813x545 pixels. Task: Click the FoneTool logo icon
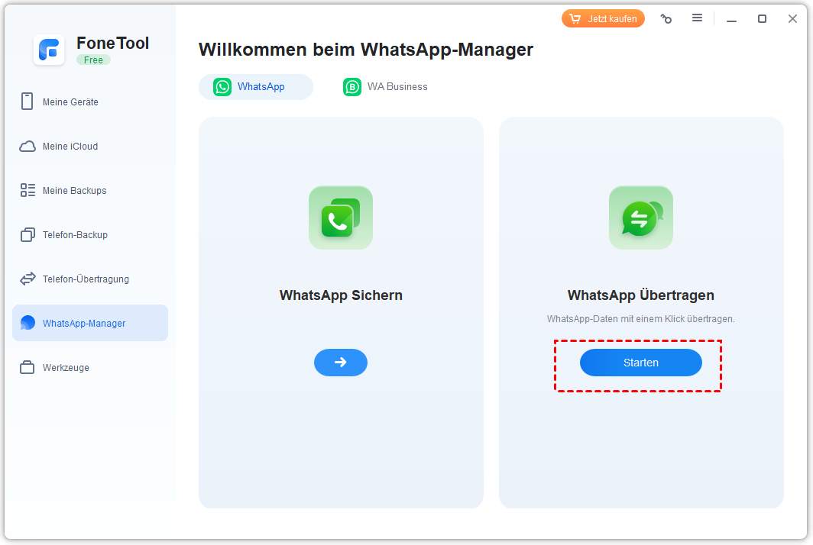[49, 50]
